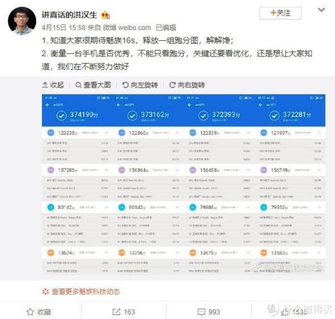The width and height of the screenshot is (335, 319).
Task: Collapse the 155749分 GPU section chevron
Action: tap(319, 170)
